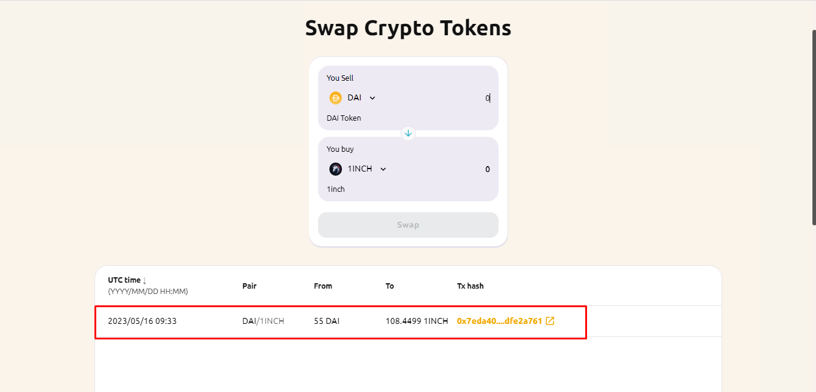Click the To column header
Image resolution: width=816 pixels, height=392 pixels.
(390, 286)
